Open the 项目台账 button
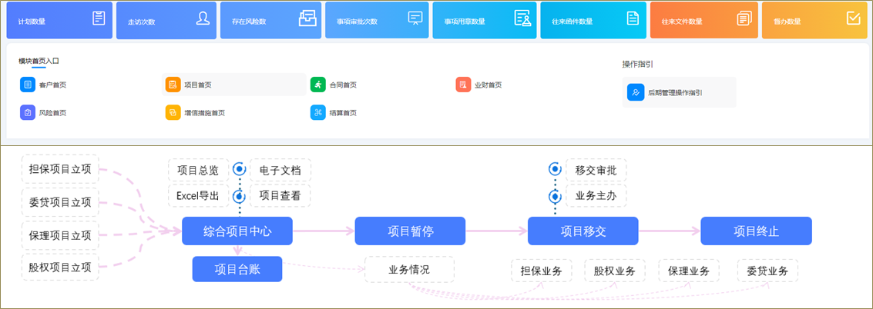The height and width of the screenshot is (309, 873). pyautogui.click(x=237, y=269)
